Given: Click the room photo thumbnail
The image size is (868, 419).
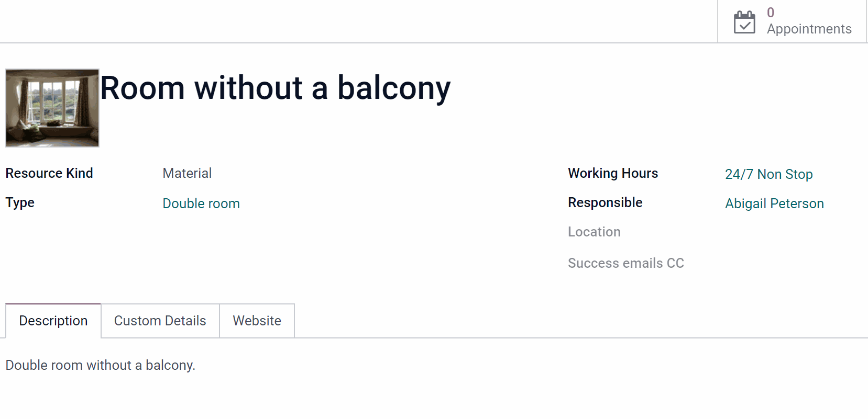Looking at the screenshot, I should tap(52, 108).
